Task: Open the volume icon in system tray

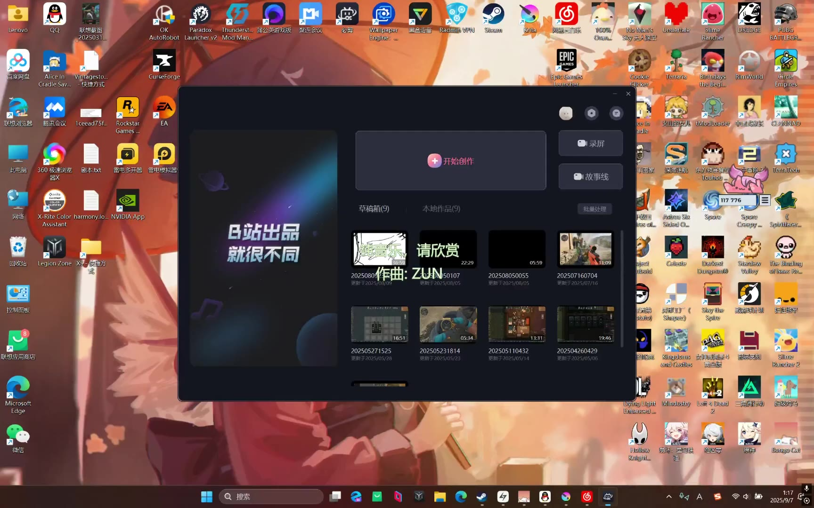Action: [x=746, y=497]
